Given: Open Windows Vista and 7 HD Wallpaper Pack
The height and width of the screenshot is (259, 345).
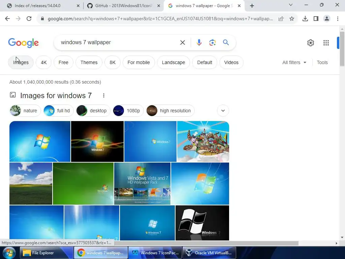Looking at the screenshot, I should 143,184.
